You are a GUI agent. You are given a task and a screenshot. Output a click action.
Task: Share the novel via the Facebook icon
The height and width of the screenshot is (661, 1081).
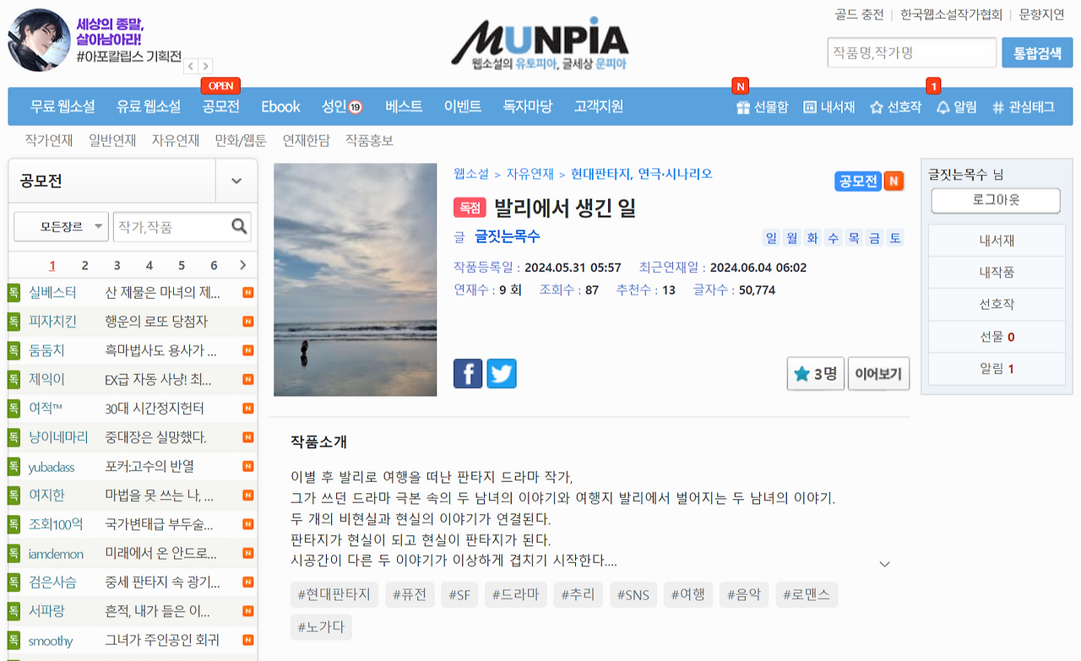pyautogui.click(x=468, y=373)
